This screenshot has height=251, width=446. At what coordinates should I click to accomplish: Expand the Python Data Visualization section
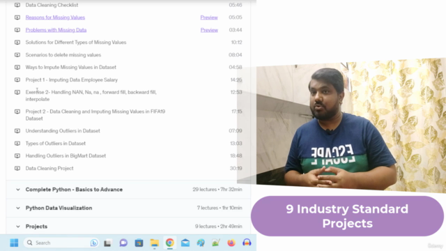[x=18, y=208]
